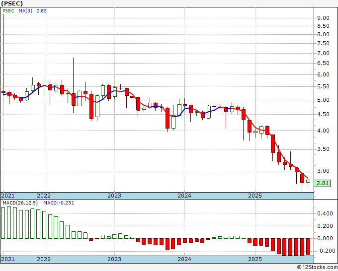338x271 pixels.
Task: Click the moving average value 2.85
Action: click(41, 11)
